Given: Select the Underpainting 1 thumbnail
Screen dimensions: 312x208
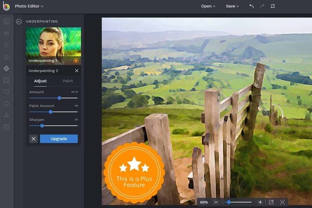Looking at the screenshot, I should pyautogui.click(x=53, y=46).
